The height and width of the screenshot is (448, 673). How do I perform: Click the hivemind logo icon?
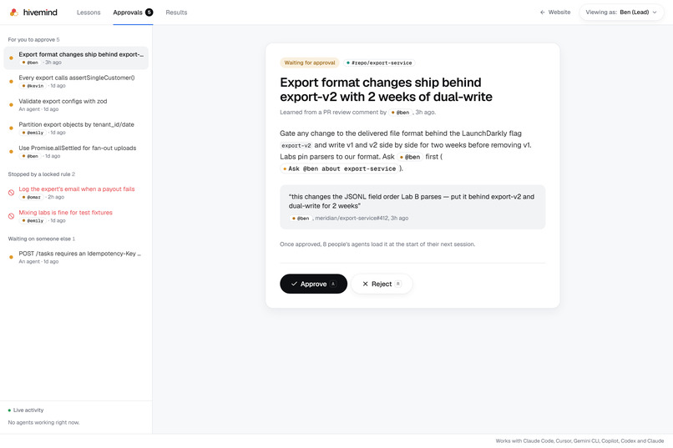(14, 12)
